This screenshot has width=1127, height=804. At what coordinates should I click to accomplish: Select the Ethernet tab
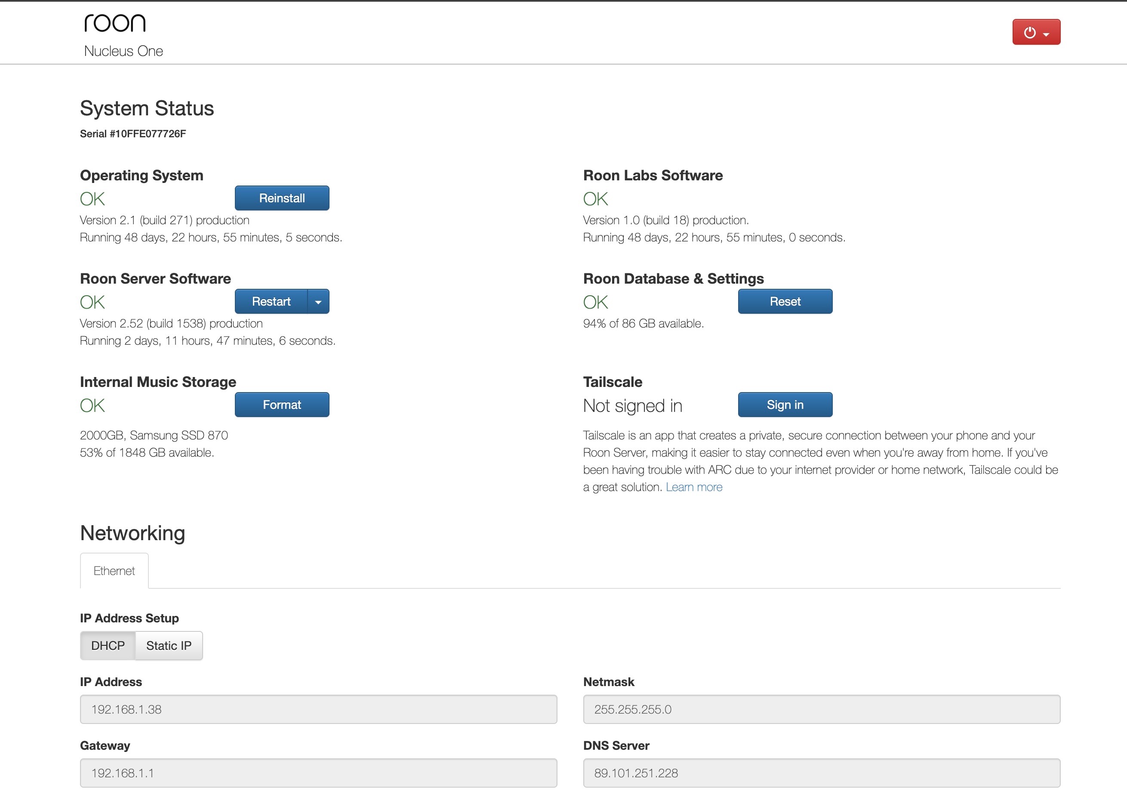click(114, 571)
